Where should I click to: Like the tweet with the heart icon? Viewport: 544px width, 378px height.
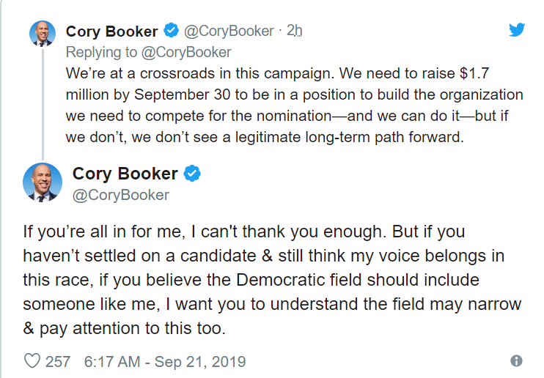pos(32,361)
